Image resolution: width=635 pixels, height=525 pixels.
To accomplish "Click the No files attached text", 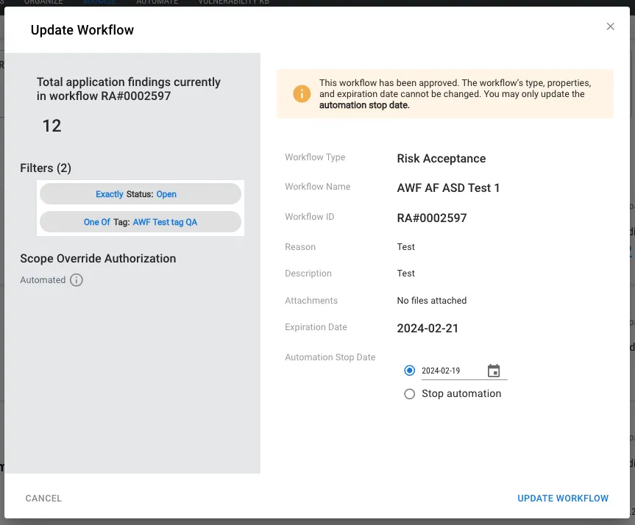I will pyautogui.click(x=432, y=300).
